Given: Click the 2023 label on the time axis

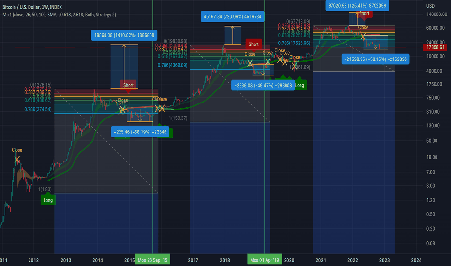Looking at the screenshot, I should (x=385, y=260).
